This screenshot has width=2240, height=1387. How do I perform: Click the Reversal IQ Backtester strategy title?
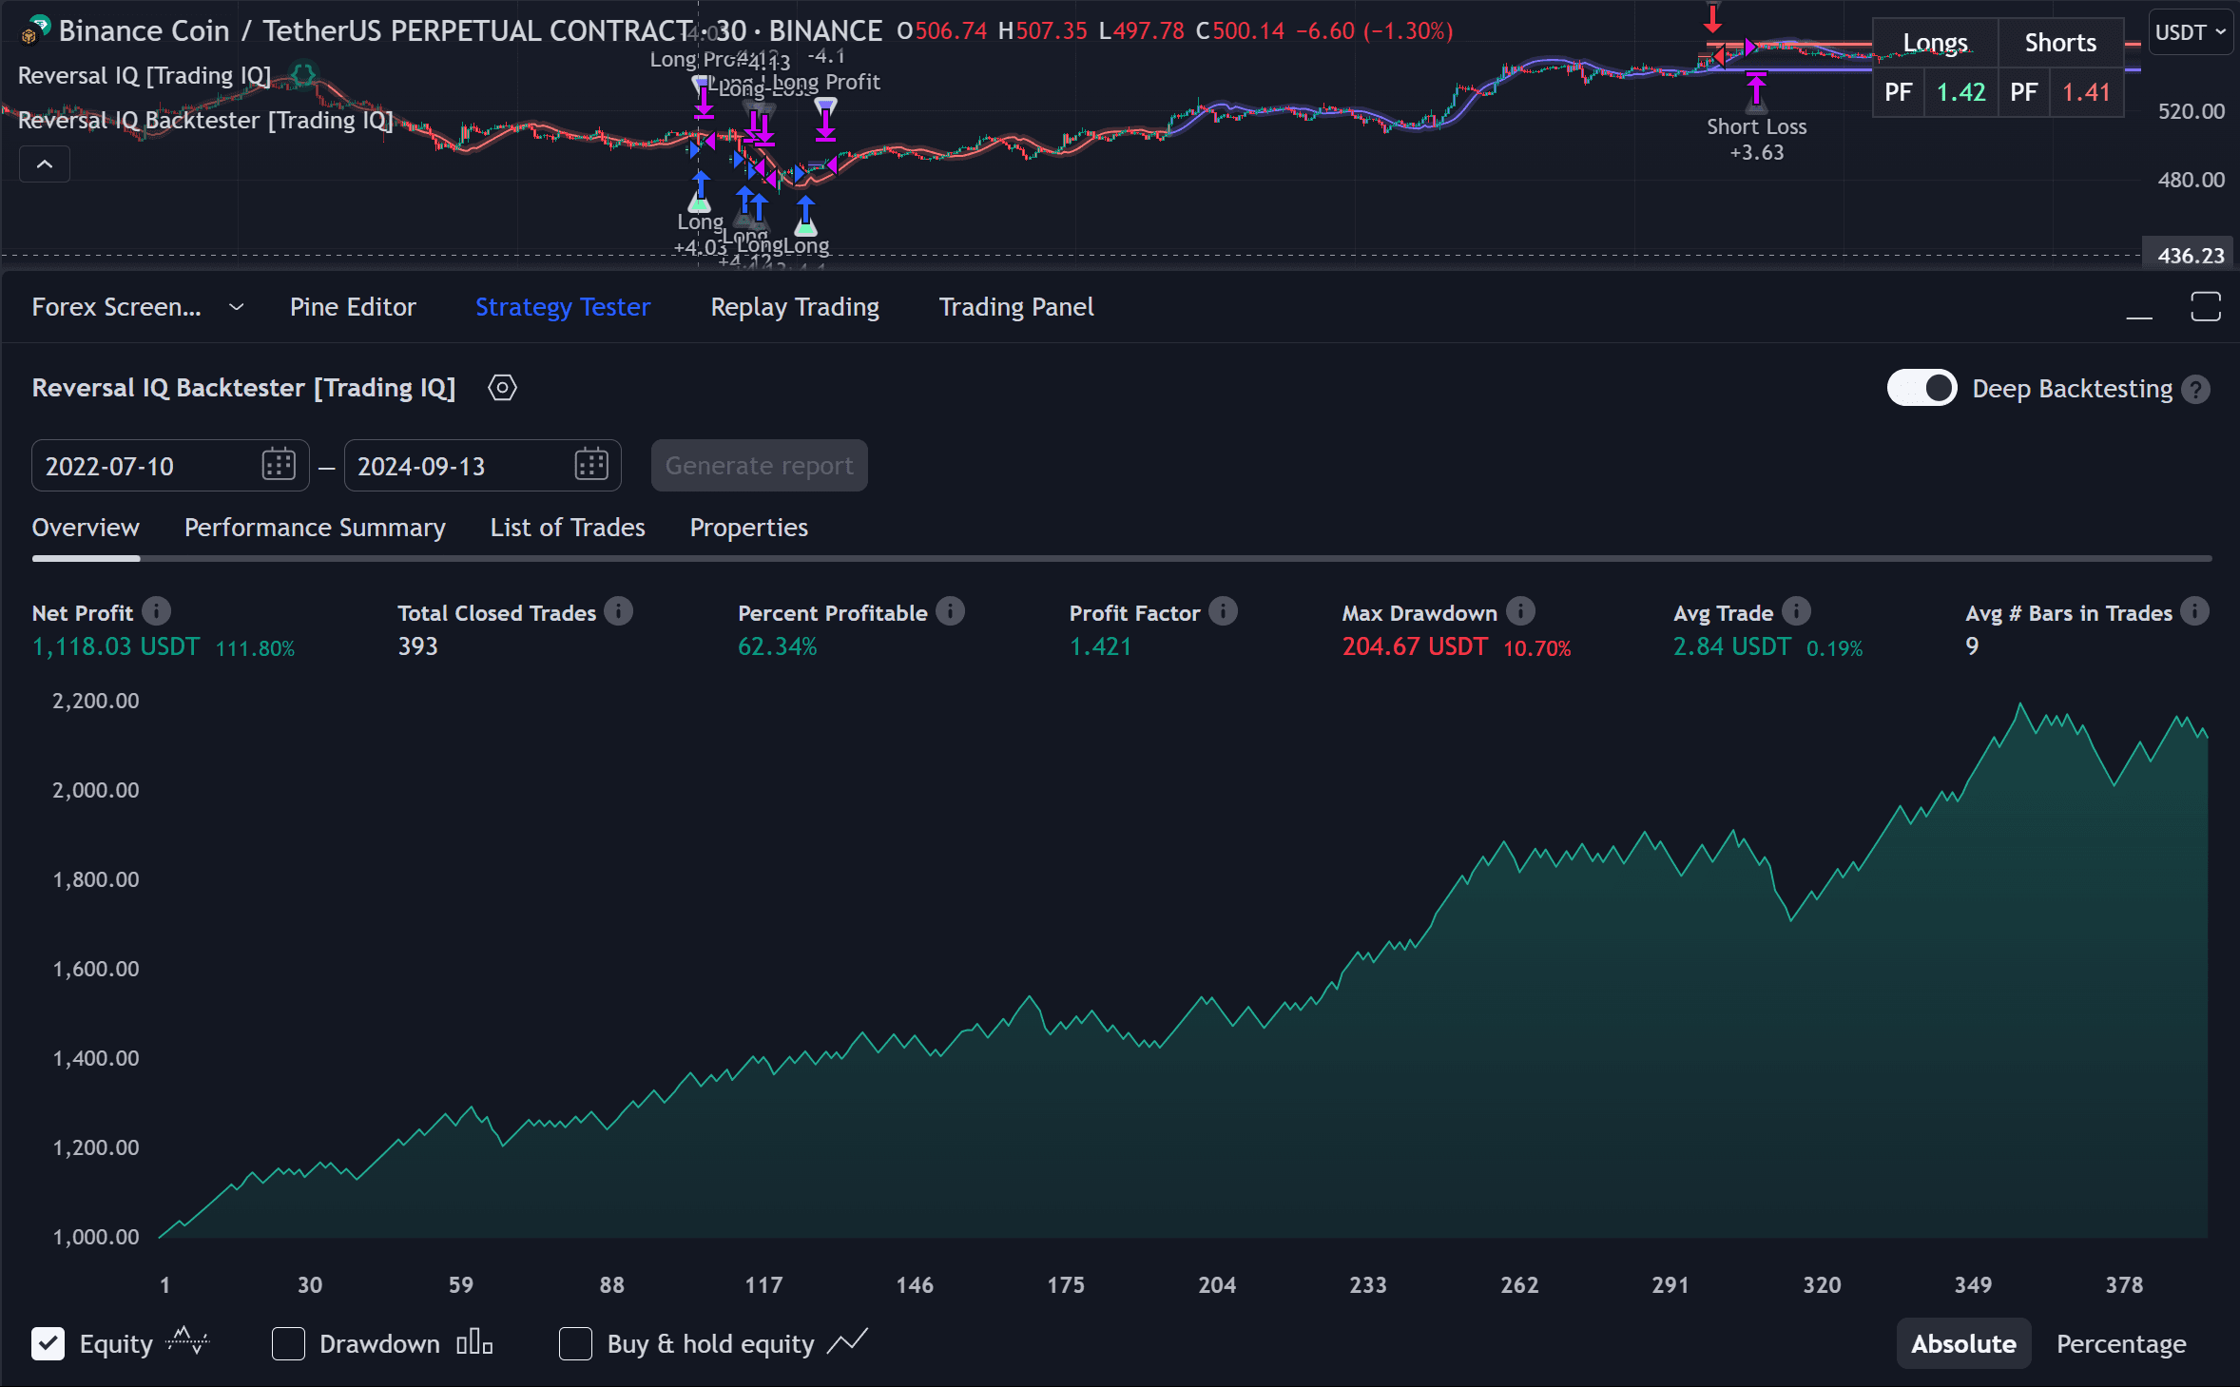[x=243, y=388]
